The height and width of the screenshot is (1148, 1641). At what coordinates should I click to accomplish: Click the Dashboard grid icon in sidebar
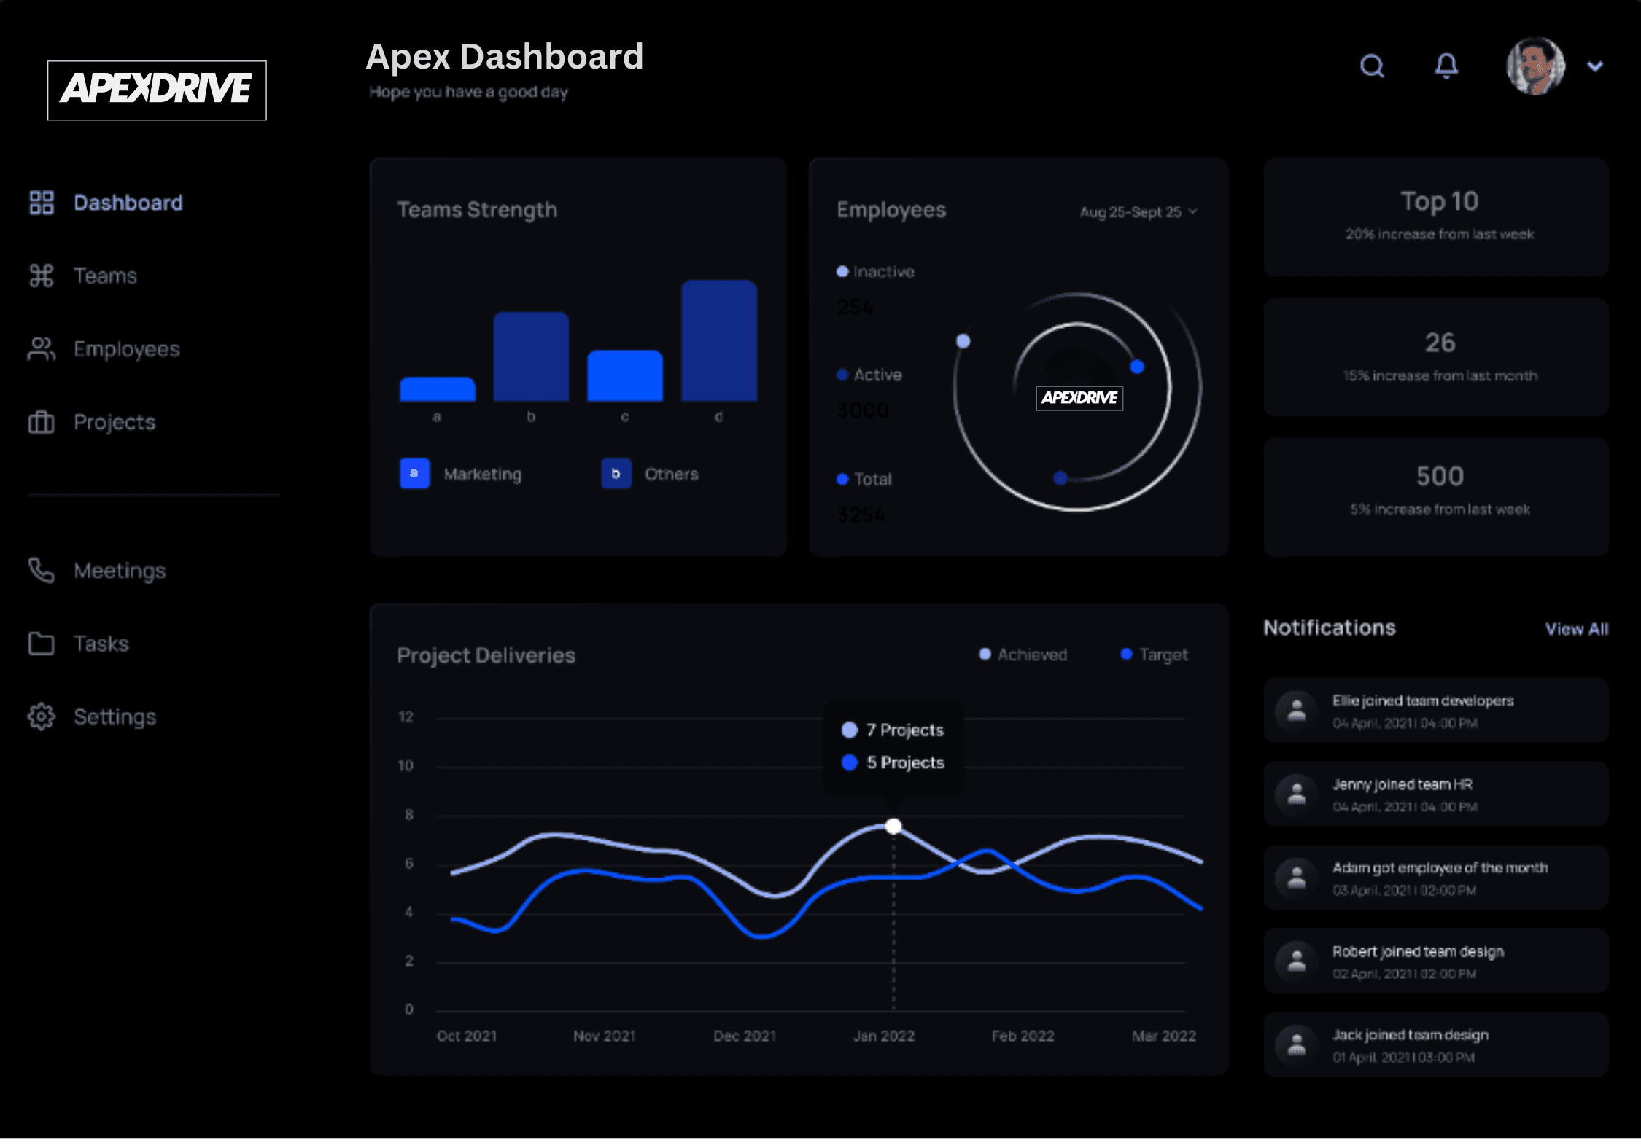coord(42,203)
